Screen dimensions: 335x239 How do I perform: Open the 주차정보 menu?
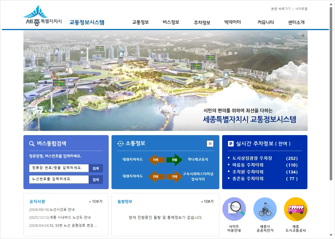pos(202,23)
